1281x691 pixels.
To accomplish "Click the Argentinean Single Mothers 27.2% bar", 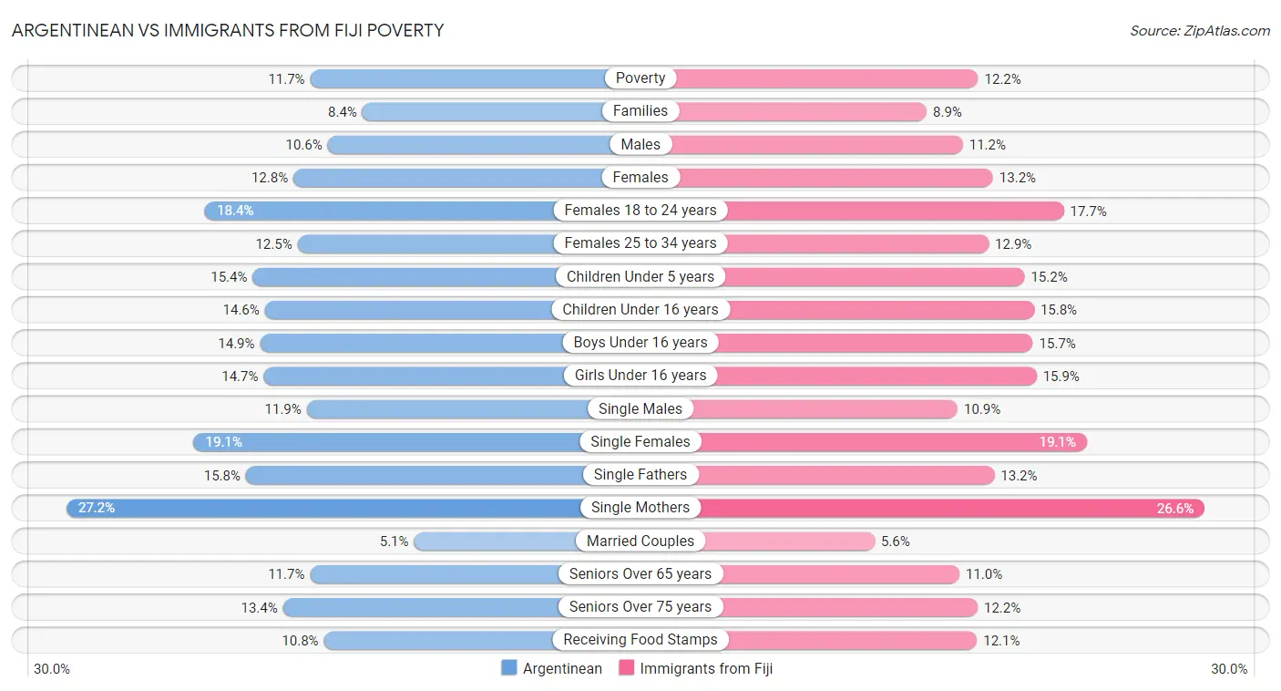I will coord(328,508).
